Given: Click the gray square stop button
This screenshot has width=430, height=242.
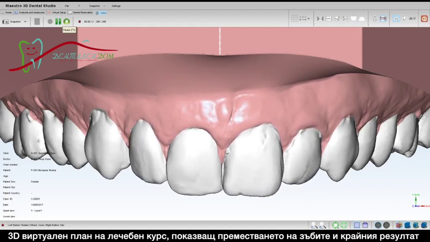Looking at the screenshot, I should (37, 22).
